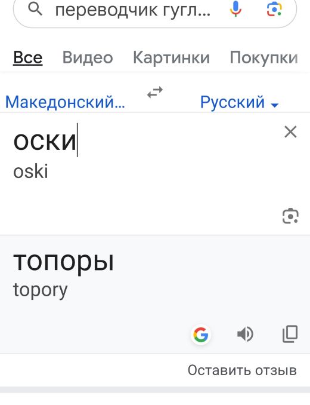Screen dimensions: 310x405
Task: Open the Покупки tab
Action: tap(263, 57)
